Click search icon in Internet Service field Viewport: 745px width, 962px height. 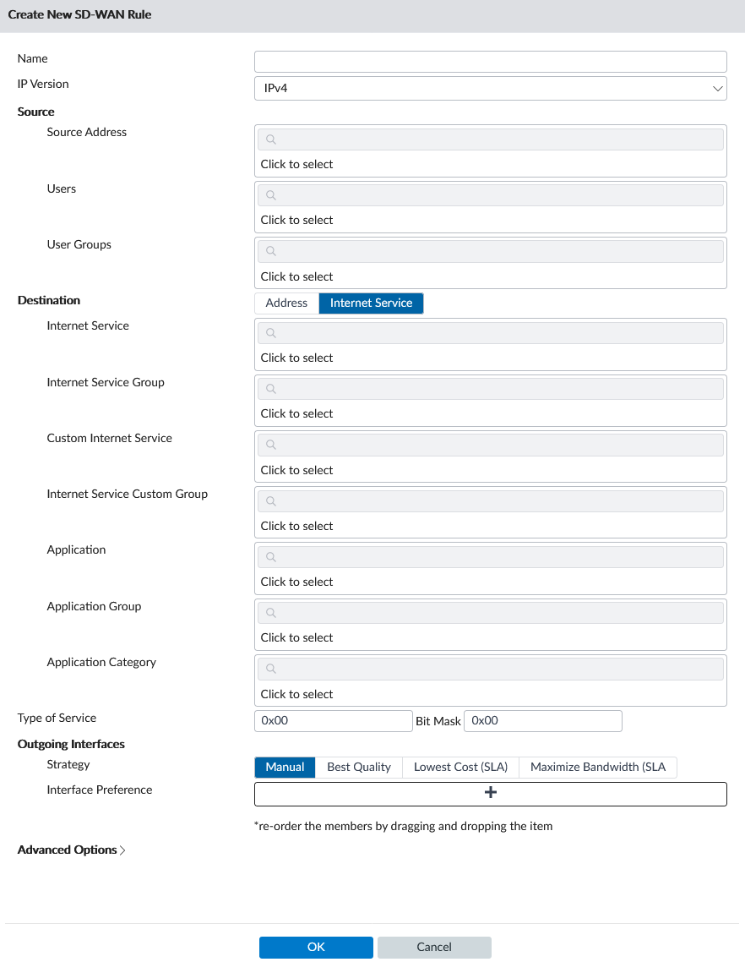270,332
